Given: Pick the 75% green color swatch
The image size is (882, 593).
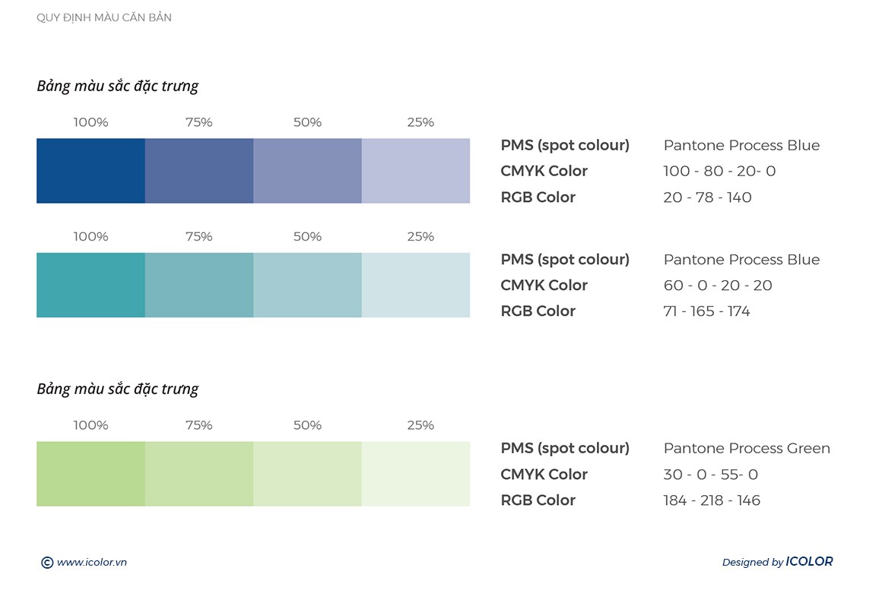Looking at the screenshot, I should [x=199, y=474].
